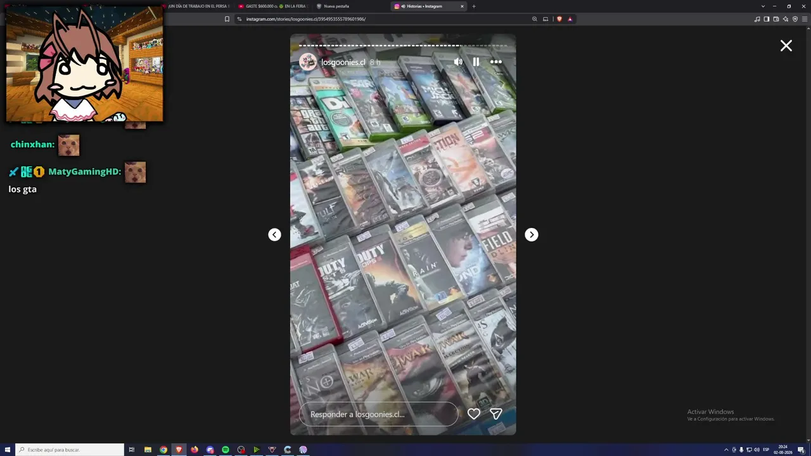Change the ESP keyboard language
Image resolution: width=811 pixels, height=456 pixels.
tap(766, 450)
